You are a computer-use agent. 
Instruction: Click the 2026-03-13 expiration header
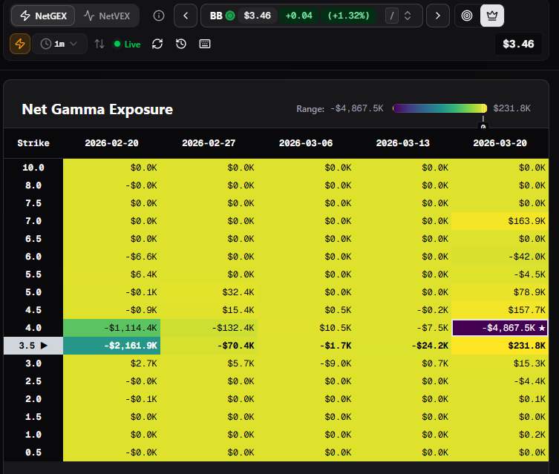[x=403, y=143]
